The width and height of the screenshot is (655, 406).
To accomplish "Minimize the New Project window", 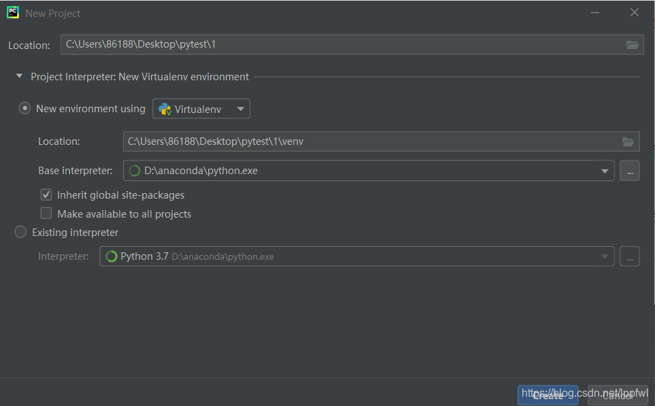I will click(x=595, y=12).
